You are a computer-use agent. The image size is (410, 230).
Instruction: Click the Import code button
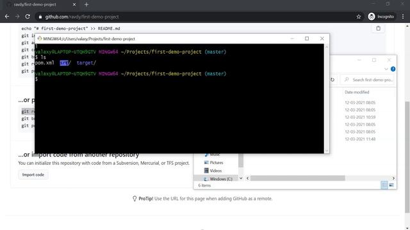pyautogui.click(x=33, y=174)
